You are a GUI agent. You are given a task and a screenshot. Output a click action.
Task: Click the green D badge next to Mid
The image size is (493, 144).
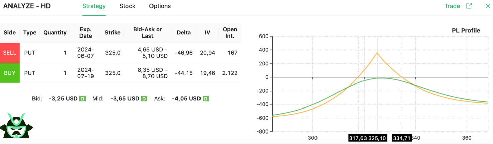point(144,99)
